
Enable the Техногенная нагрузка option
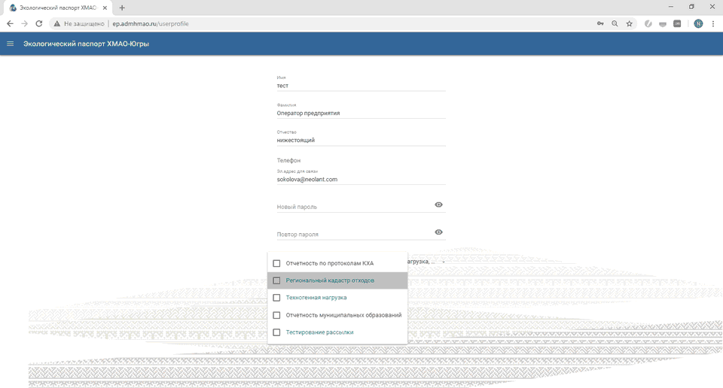[x=276, y=298]
